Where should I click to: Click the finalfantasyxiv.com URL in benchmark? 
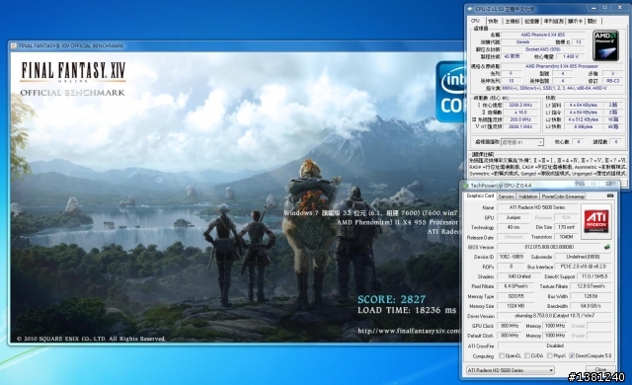pos(408,331)
